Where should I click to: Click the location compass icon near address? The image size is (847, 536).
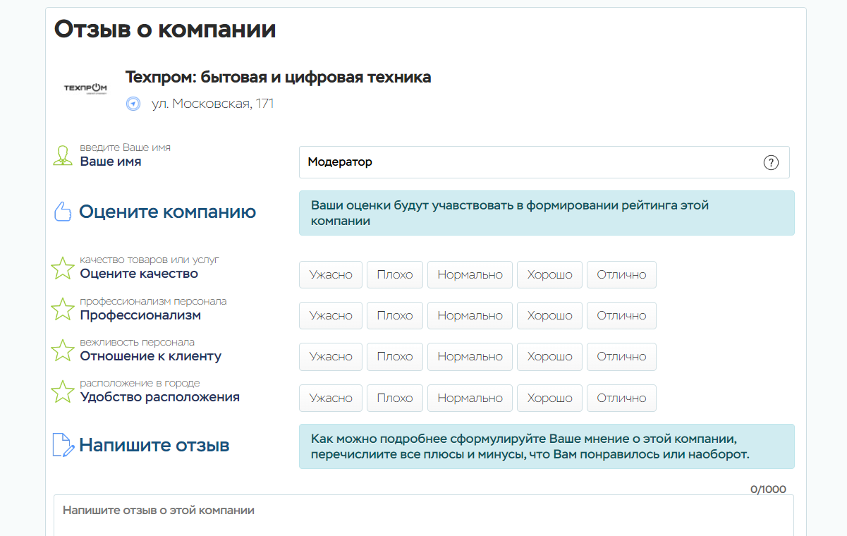133,104
